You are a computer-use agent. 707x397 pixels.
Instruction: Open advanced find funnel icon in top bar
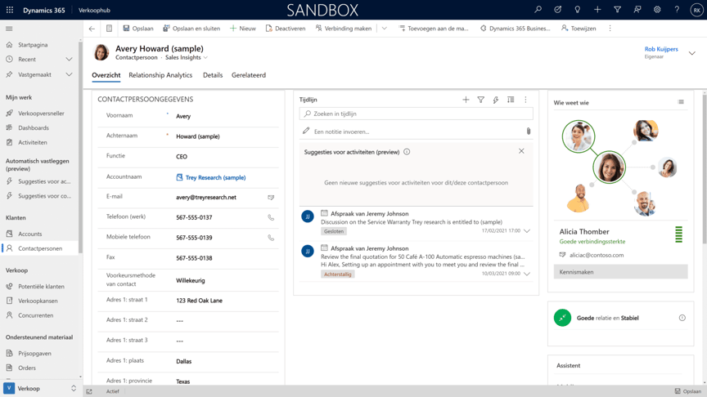pyautogui.click(x=617, y=10)
